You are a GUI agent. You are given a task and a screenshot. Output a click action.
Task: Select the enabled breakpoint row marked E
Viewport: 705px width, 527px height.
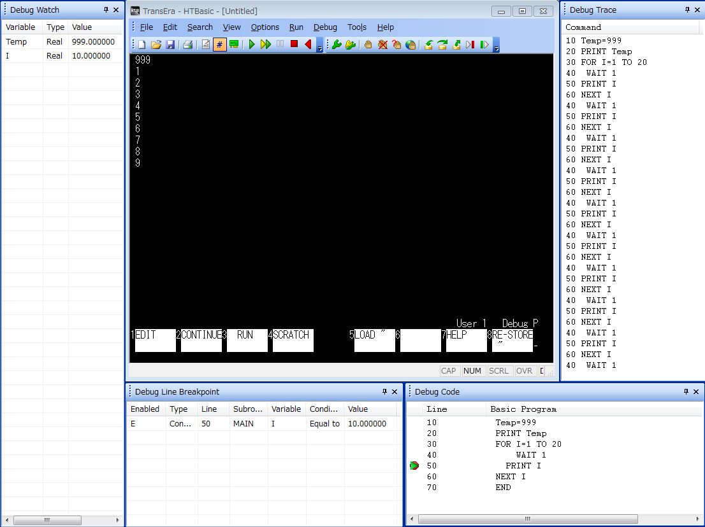[263, 424]
